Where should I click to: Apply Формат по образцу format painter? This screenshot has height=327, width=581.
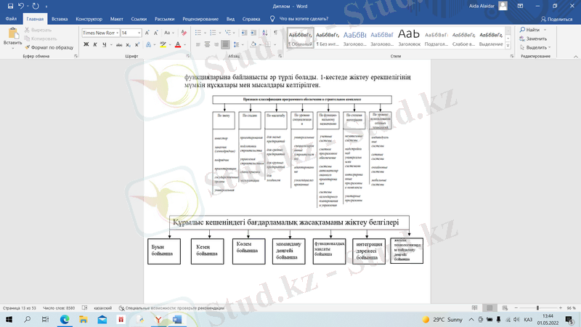[49, 47]
